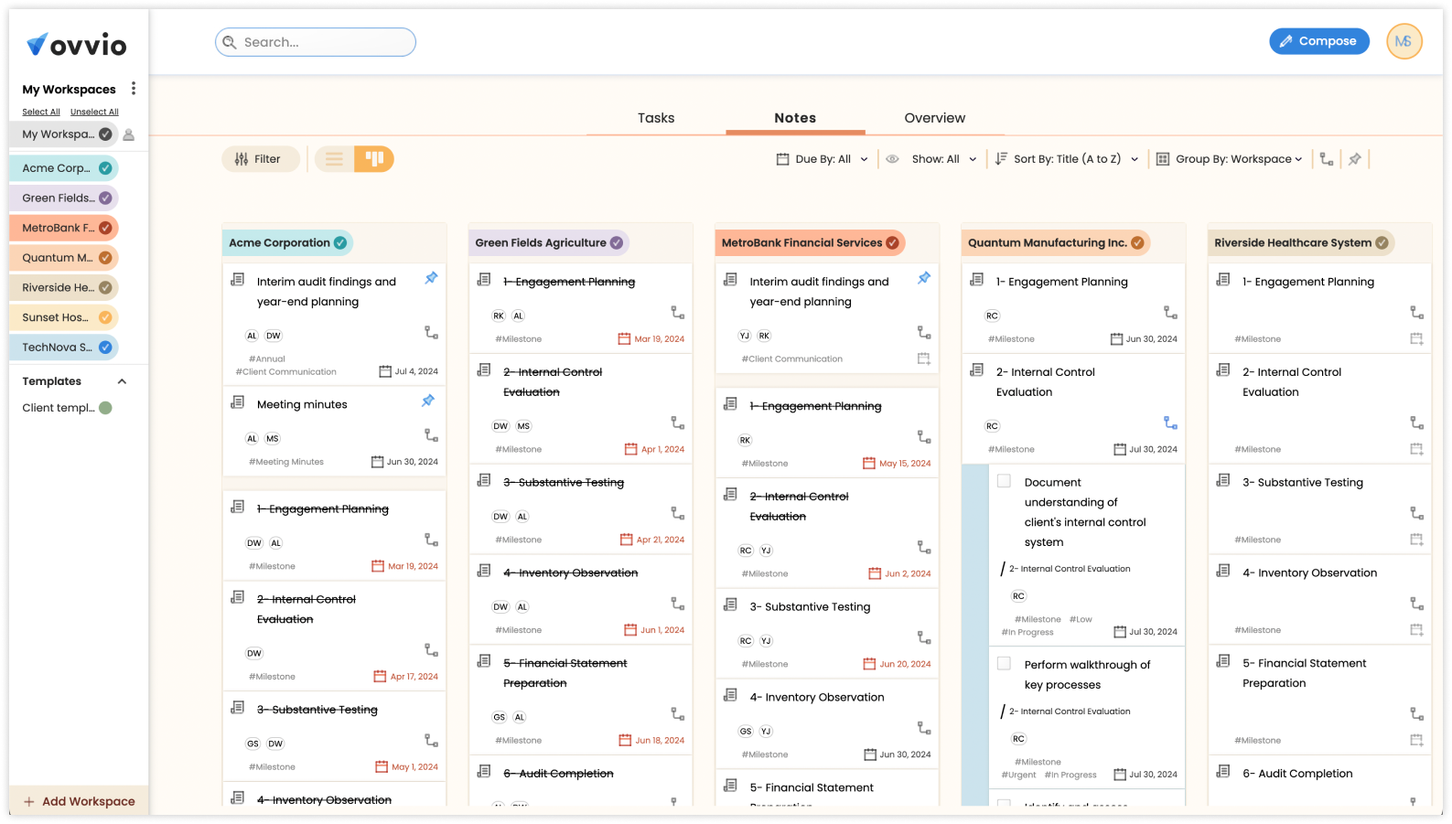This screenshot has height=824, width=1452.
Task: Toggle MetroBank workspace checkmark in sidebar
Action: [105, 228]
